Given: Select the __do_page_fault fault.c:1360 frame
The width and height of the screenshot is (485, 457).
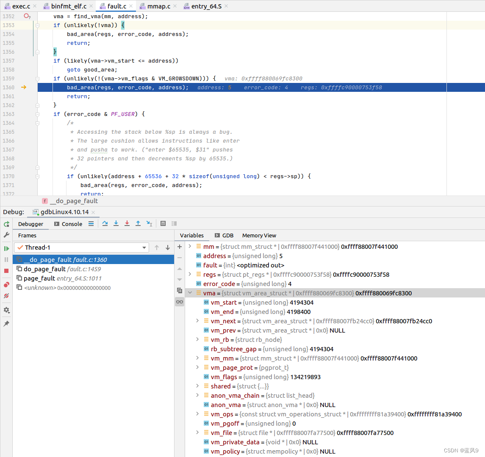Looking at the screenshot, I should click(x=94, y=259).
